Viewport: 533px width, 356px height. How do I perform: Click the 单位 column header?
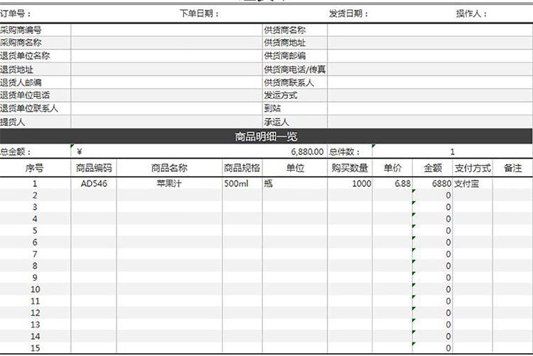295,168
